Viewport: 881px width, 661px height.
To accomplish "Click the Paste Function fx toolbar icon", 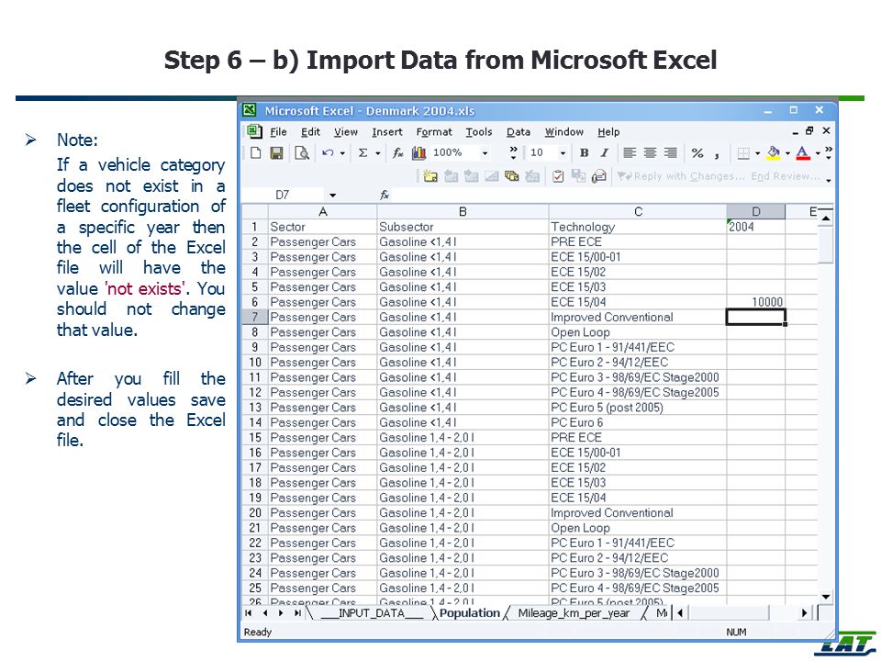I will tap(397, 153).
